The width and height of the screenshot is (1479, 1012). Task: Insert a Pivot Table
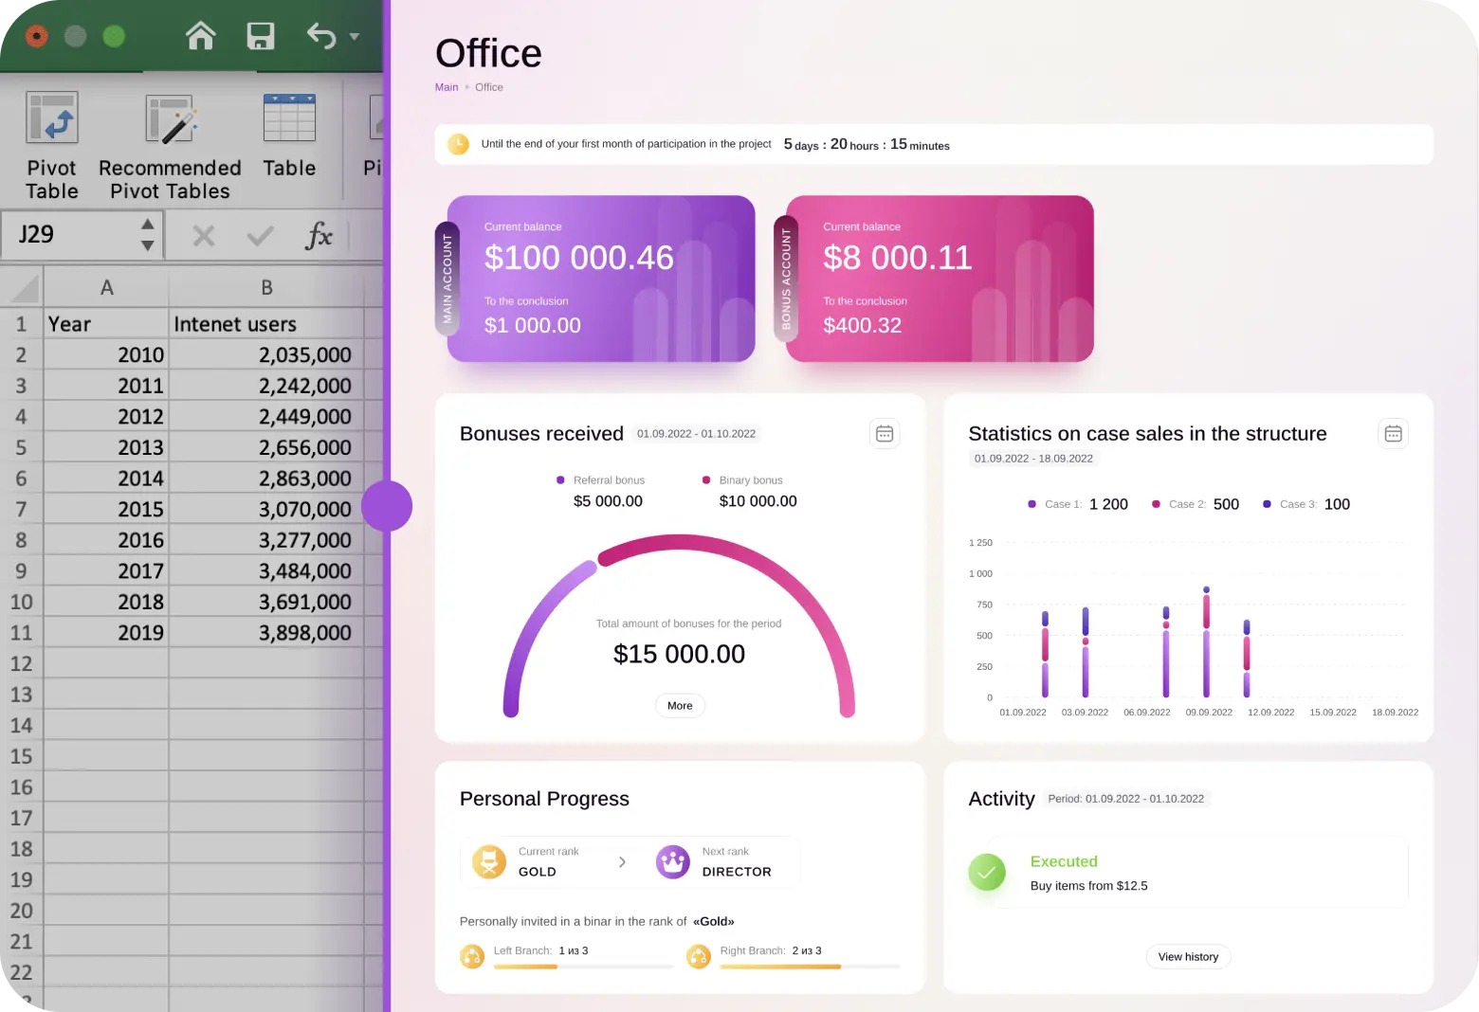52,146
